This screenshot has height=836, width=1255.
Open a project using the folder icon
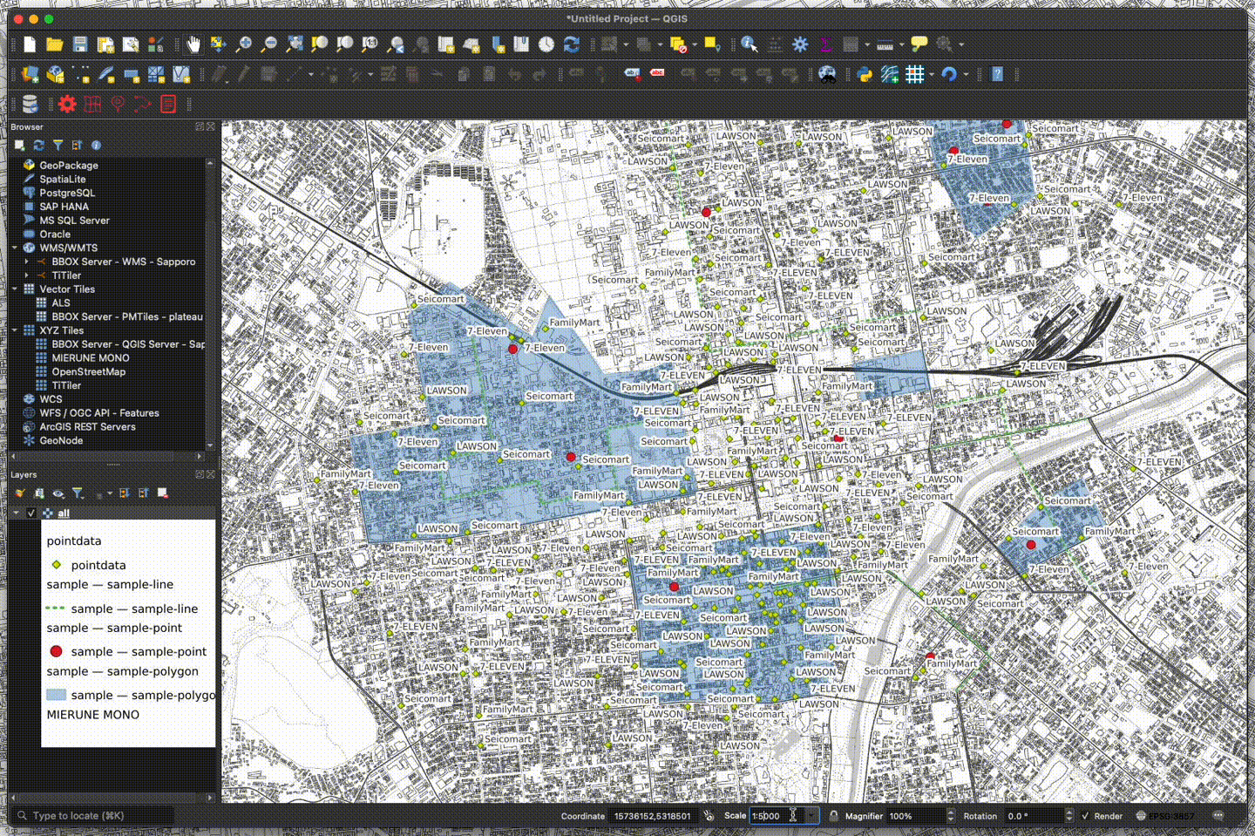55,44
